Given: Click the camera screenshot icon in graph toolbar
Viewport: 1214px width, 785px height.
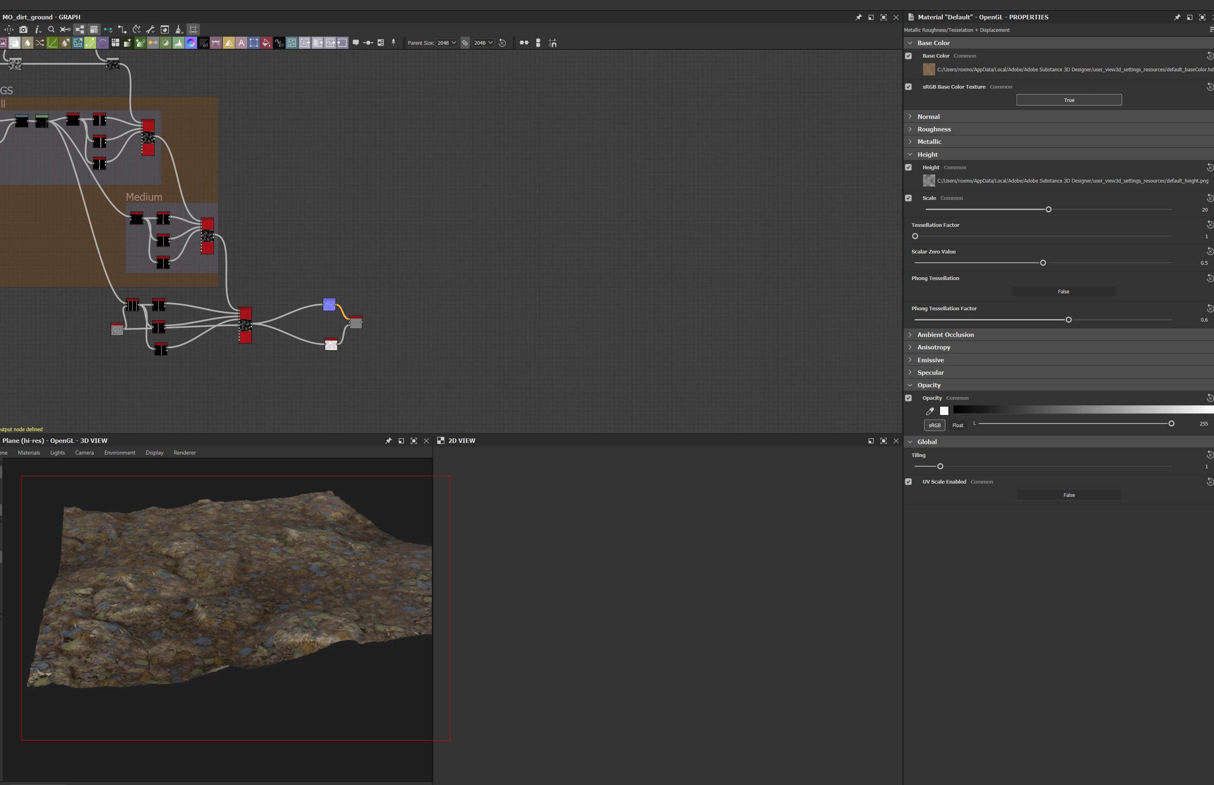Looking at the screenshot, I should click(23, 29).
